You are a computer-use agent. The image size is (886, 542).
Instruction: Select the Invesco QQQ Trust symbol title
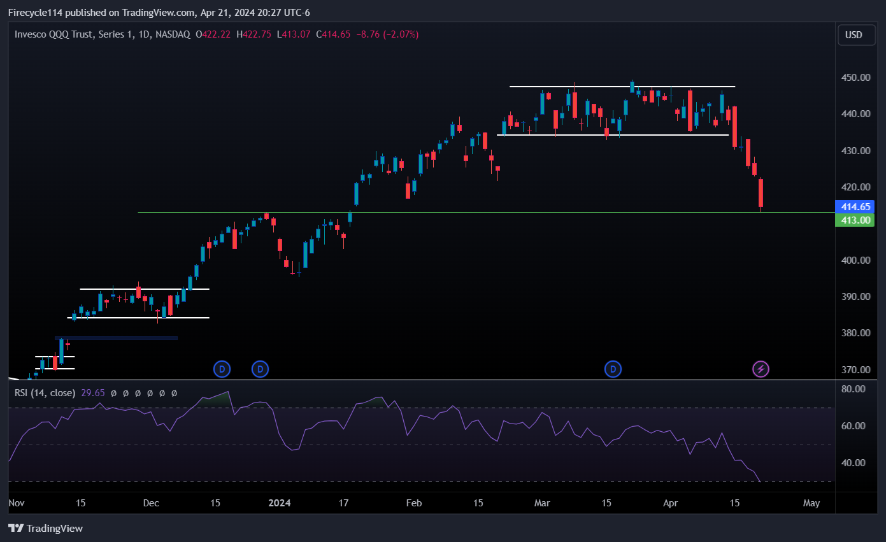pyautogui.click(x=102, y=34)
